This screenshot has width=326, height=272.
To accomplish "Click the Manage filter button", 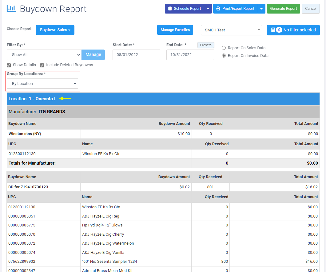I will (x=93, y=55).
